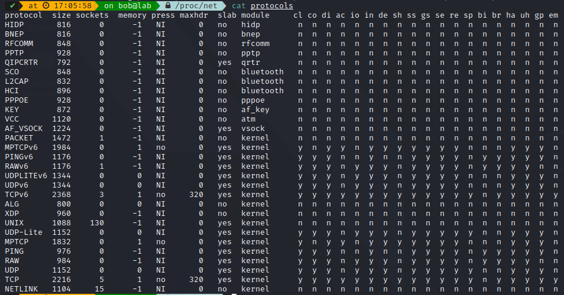
Task: Click protocol name XDP
Action: [12, 214]
